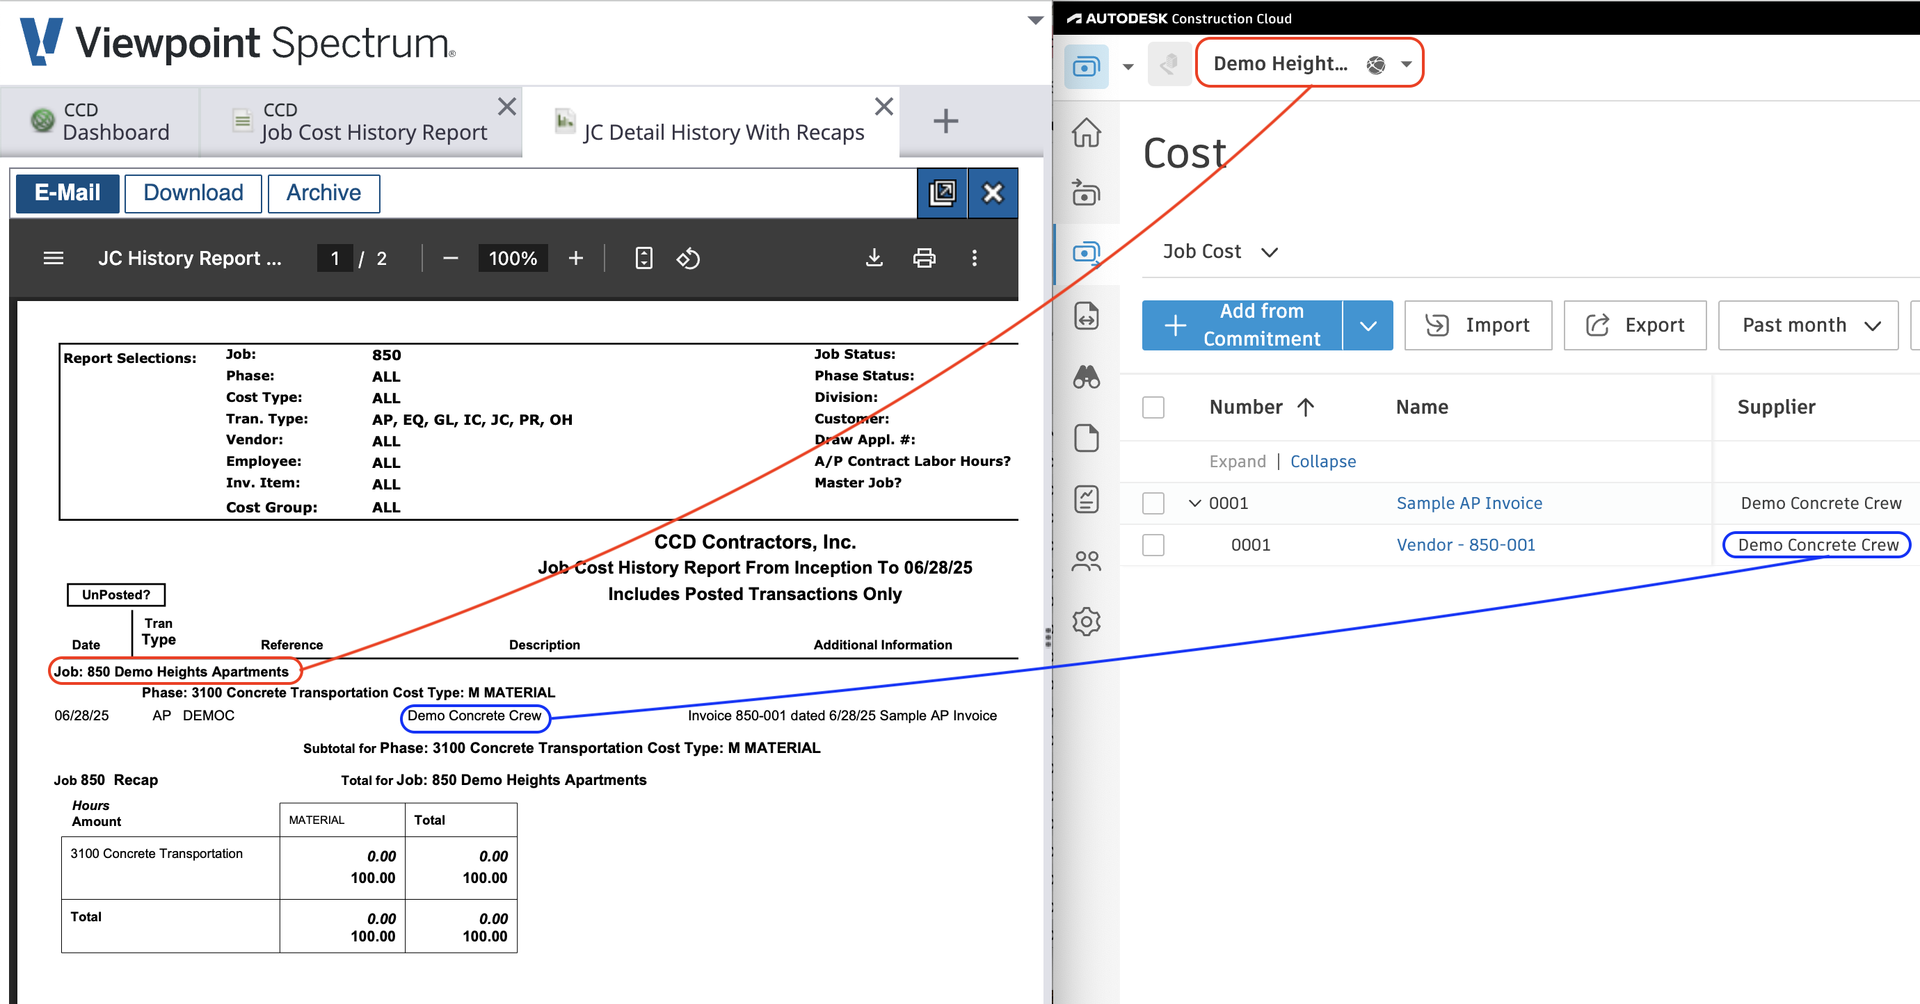Click the panel splitter handle between windows
This screenshot has width=1920, height=1004.
point(1048,638)
